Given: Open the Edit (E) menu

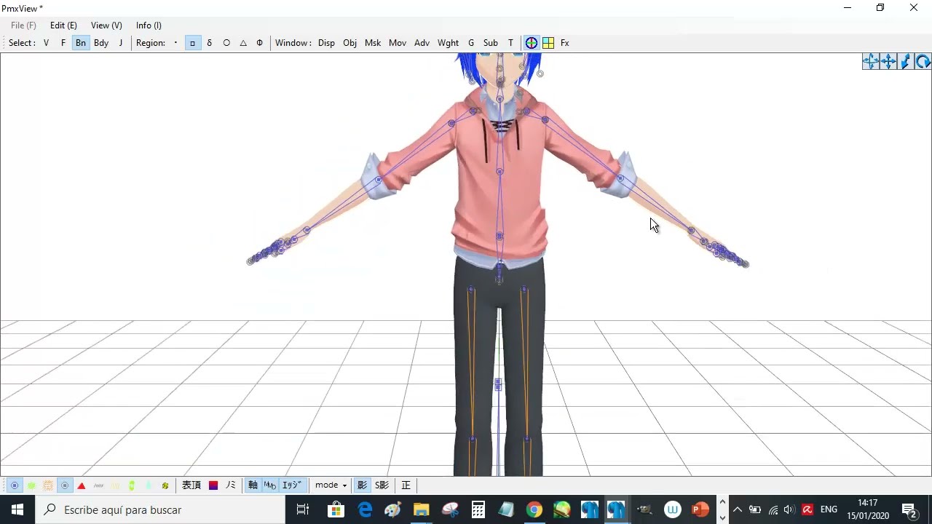Looking at the screenshot, I should coord(63,25).
